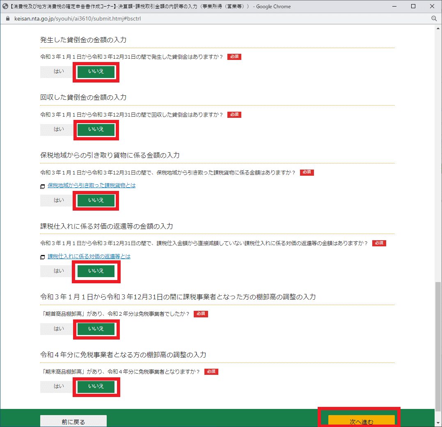Click the URL keisan.nta.go.jp address field
442x427 pixels.
point(78,18)
